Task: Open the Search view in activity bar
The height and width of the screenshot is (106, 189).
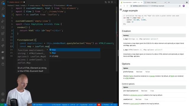Action: tap(3, 9)
